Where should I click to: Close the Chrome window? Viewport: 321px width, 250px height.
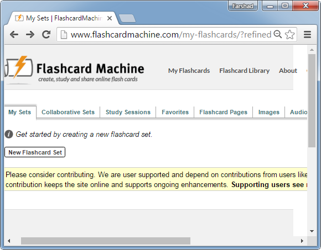(306, 6)
